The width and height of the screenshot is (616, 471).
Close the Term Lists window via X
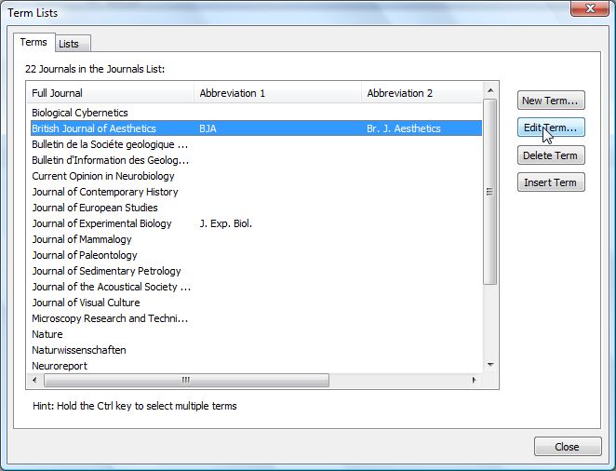(x=585, y=10)
